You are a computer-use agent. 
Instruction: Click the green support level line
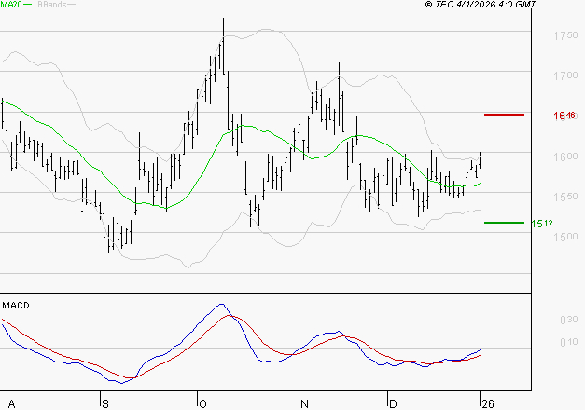point(504,223)
